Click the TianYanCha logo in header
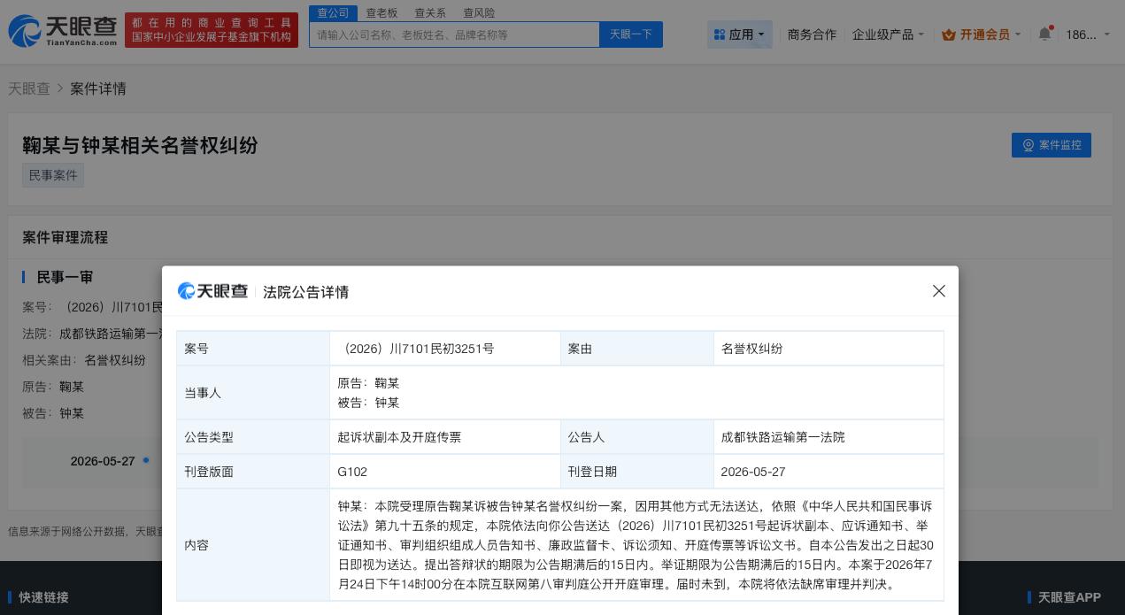The width and height of the screenshot is (1125, 615). click(x=63, y=30)
